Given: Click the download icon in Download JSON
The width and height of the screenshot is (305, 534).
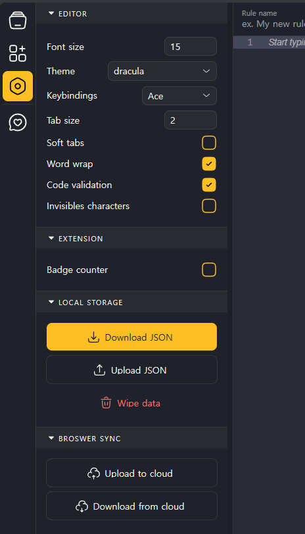Looking at the screenshot, I should [x=93, y=337].
